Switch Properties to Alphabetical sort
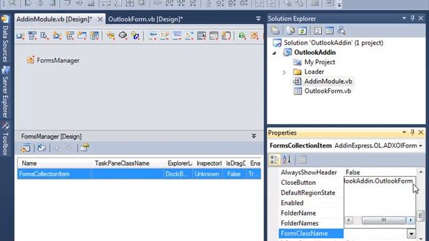Screen dimensions: 429x241 coord(286,159)
